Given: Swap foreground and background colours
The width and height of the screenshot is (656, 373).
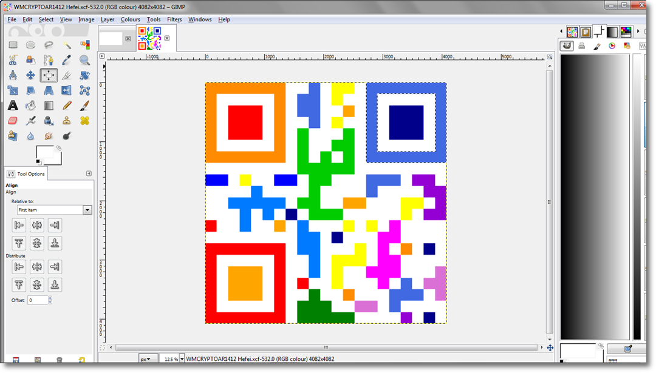Looking at the screenshot, I should [x=58, y=148].
